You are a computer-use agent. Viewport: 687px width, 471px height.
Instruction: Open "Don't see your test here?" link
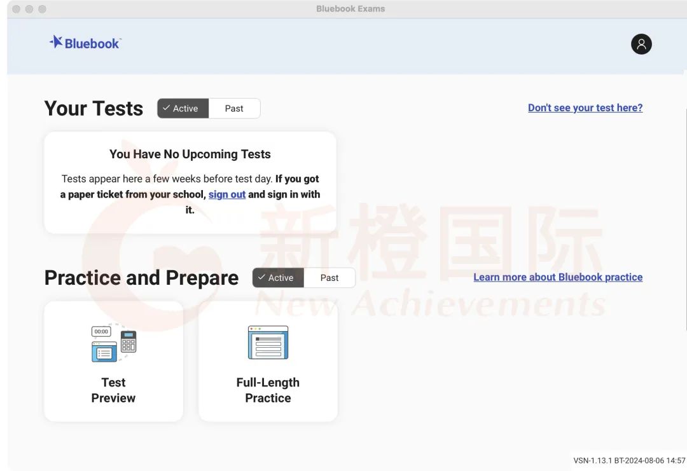tap(585, 107)
